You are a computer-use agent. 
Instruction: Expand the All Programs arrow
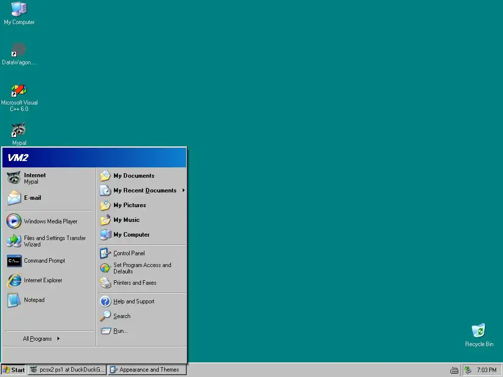coord(58,339)
